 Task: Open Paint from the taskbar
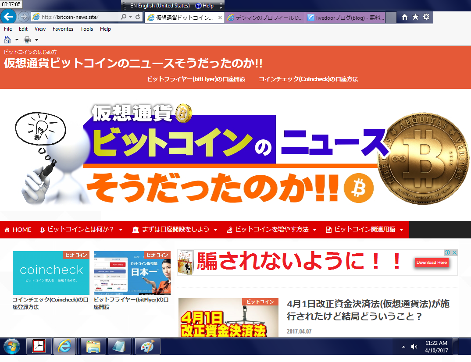tap(147, 346)
